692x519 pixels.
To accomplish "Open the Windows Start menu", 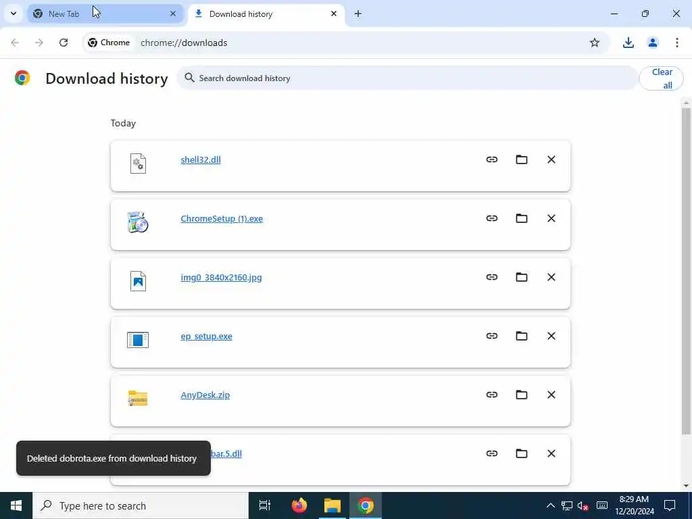I will (x=16, y=505).
